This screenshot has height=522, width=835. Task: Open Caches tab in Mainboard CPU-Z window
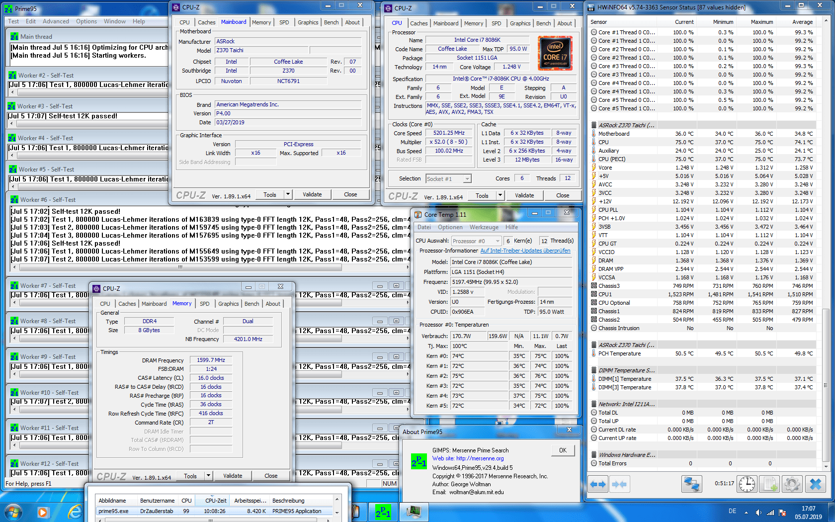(206, 22)
